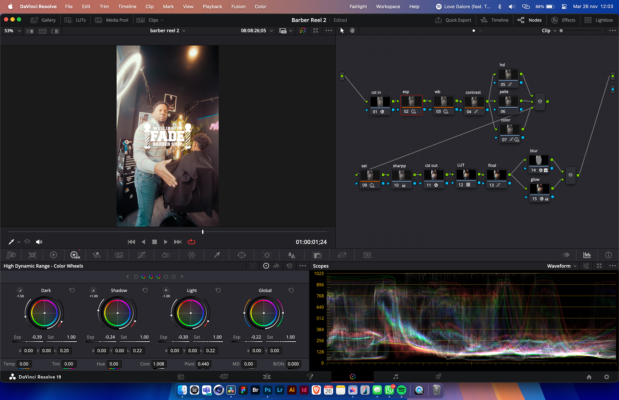
Task: Open the Workspace menu
Action: 388,6
